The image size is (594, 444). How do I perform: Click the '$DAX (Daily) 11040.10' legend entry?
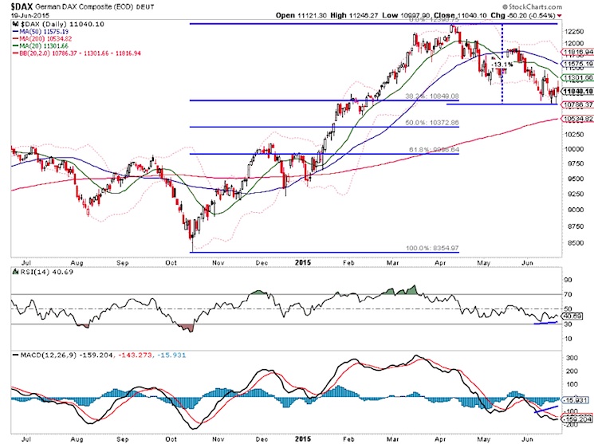point(61,24)
